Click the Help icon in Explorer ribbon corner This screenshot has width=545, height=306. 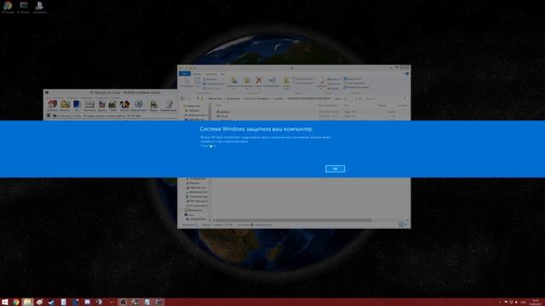(407, 74)
